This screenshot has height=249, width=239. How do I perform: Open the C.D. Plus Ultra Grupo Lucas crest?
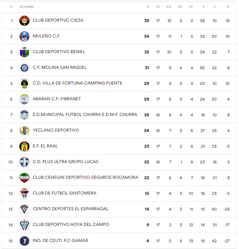pos(24,162)
